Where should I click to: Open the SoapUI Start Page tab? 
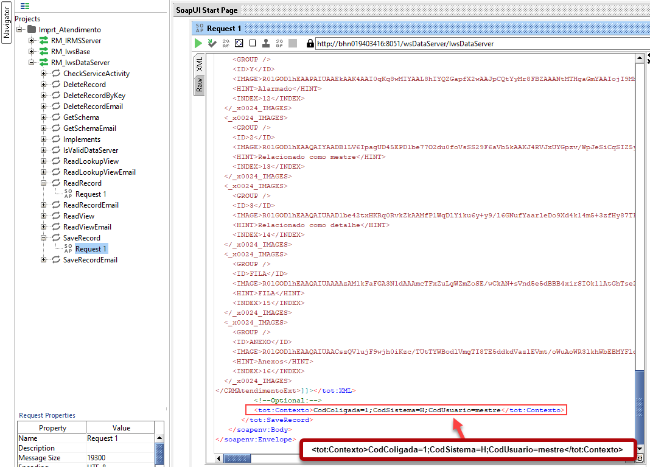pos(207,10)
